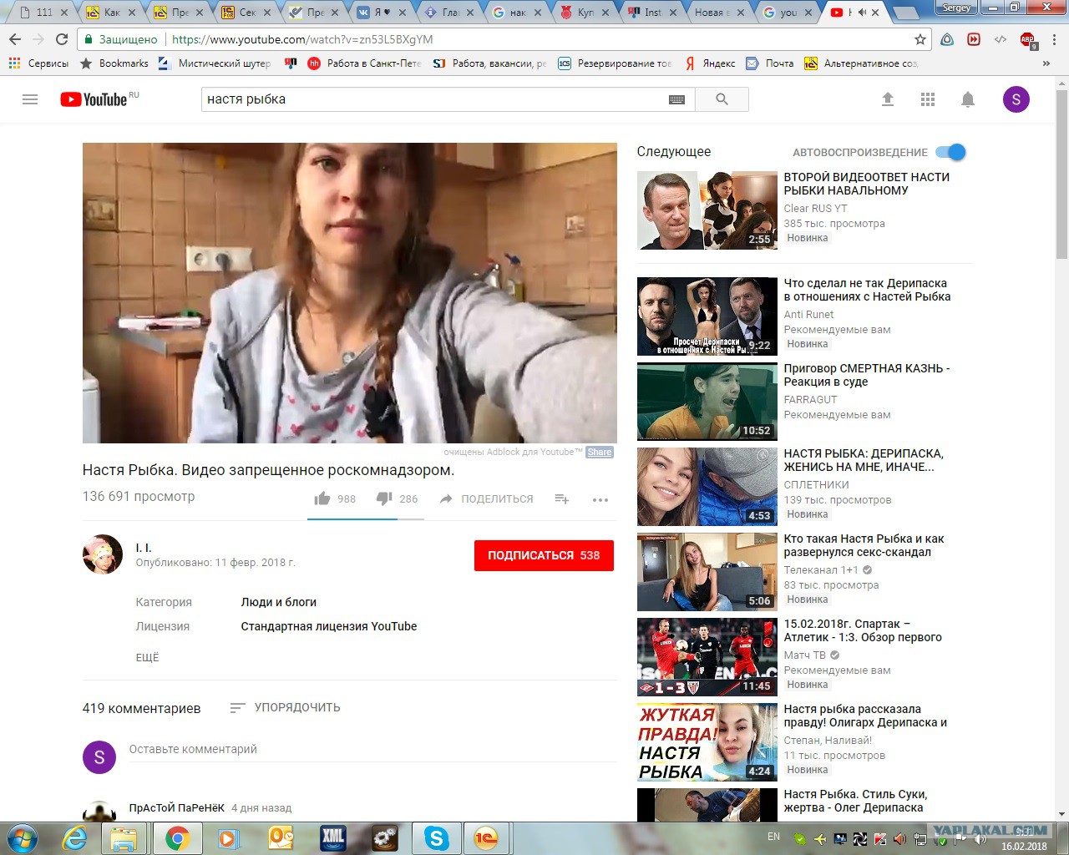1069x855 pixels.
Task: Open the notifications bell
Action: (968, 99)
